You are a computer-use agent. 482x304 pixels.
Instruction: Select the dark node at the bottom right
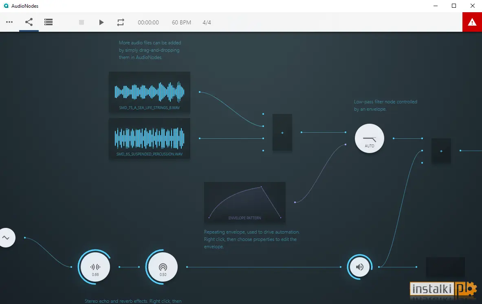[445, 267]
